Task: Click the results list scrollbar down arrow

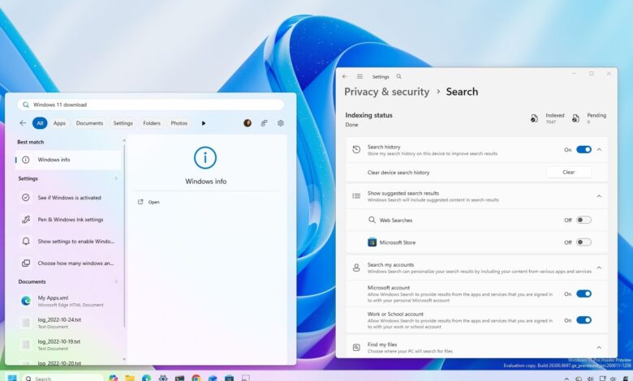Action: pos(124,359)
